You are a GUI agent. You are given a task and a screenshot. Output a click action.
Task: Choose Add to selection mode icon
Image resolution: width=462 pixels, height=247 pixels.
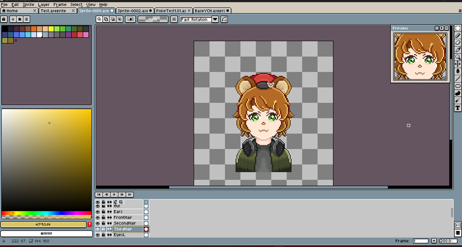click(x=106, y=19)
